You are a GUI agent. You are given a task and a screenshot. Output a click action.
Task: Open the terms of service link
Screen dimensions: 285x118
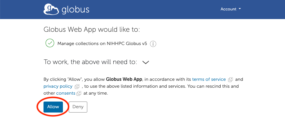[209, 79]
